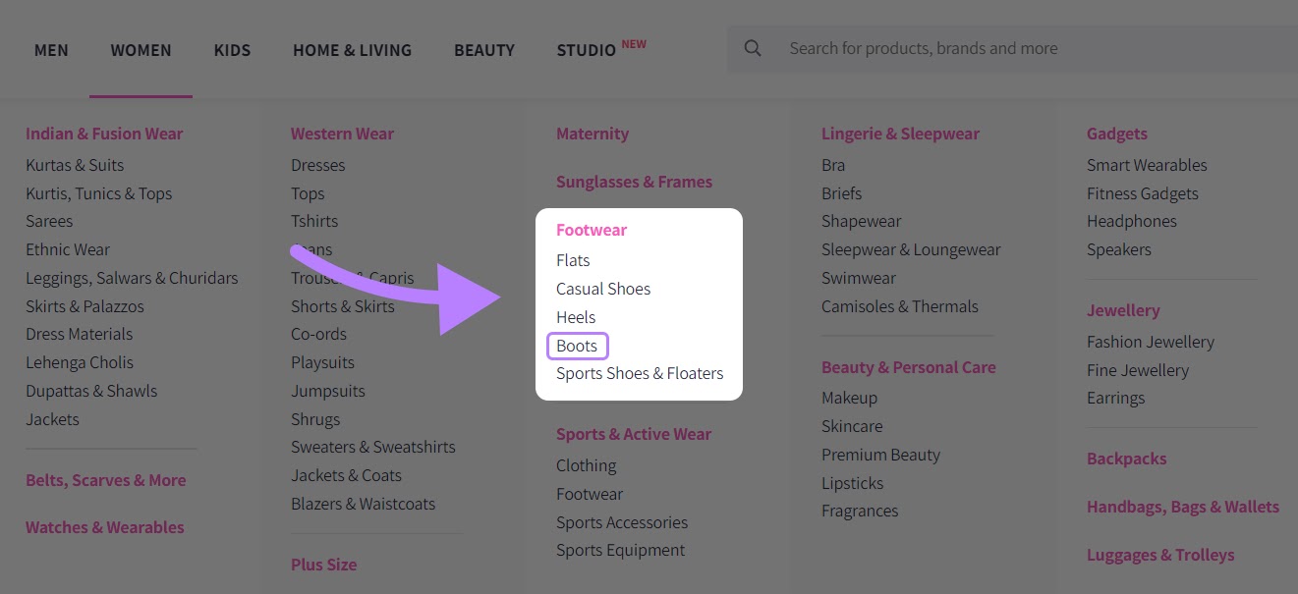1298x594 pixels.
Task: Select Handbags, Bags & Wallets
Action: click(1183, 507)
